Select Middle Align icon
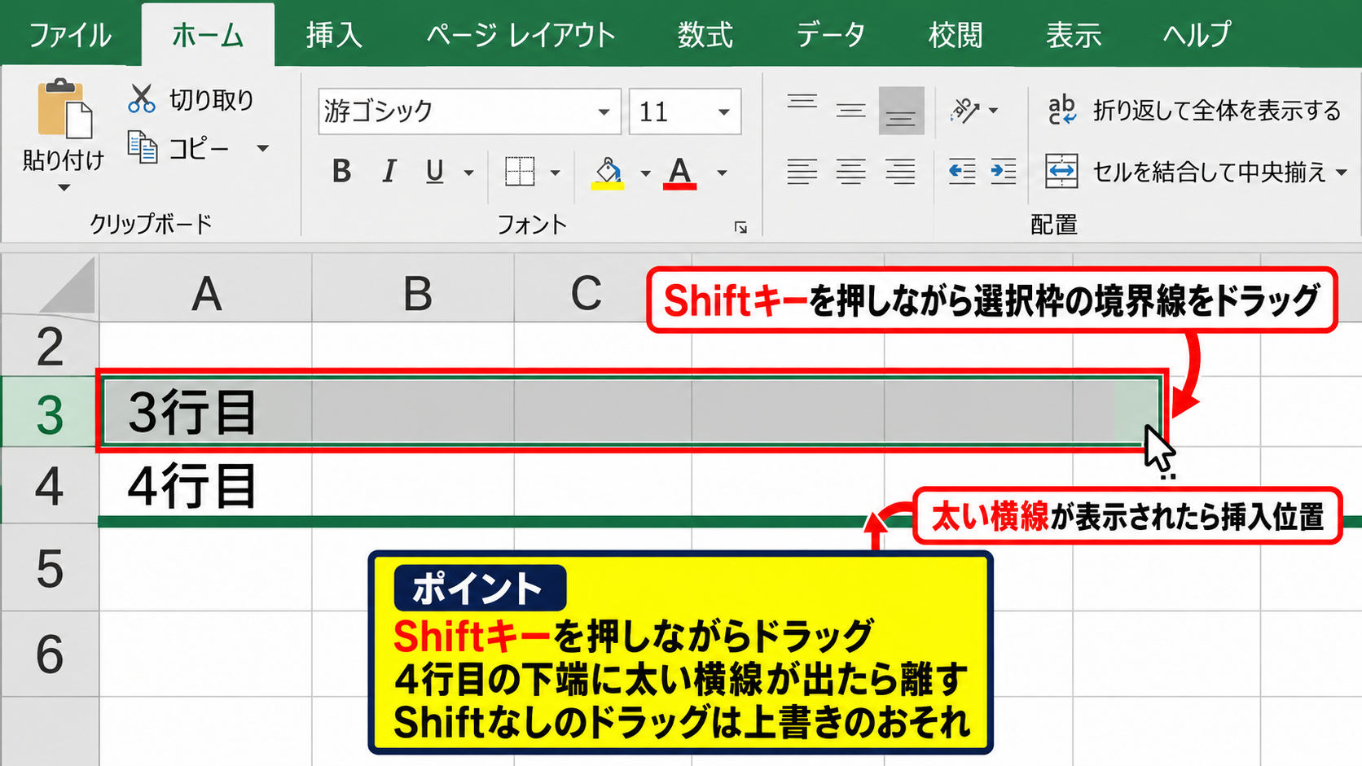This screenshot has height=766, width=1362. pyautogui.click(x=851, y=110)
